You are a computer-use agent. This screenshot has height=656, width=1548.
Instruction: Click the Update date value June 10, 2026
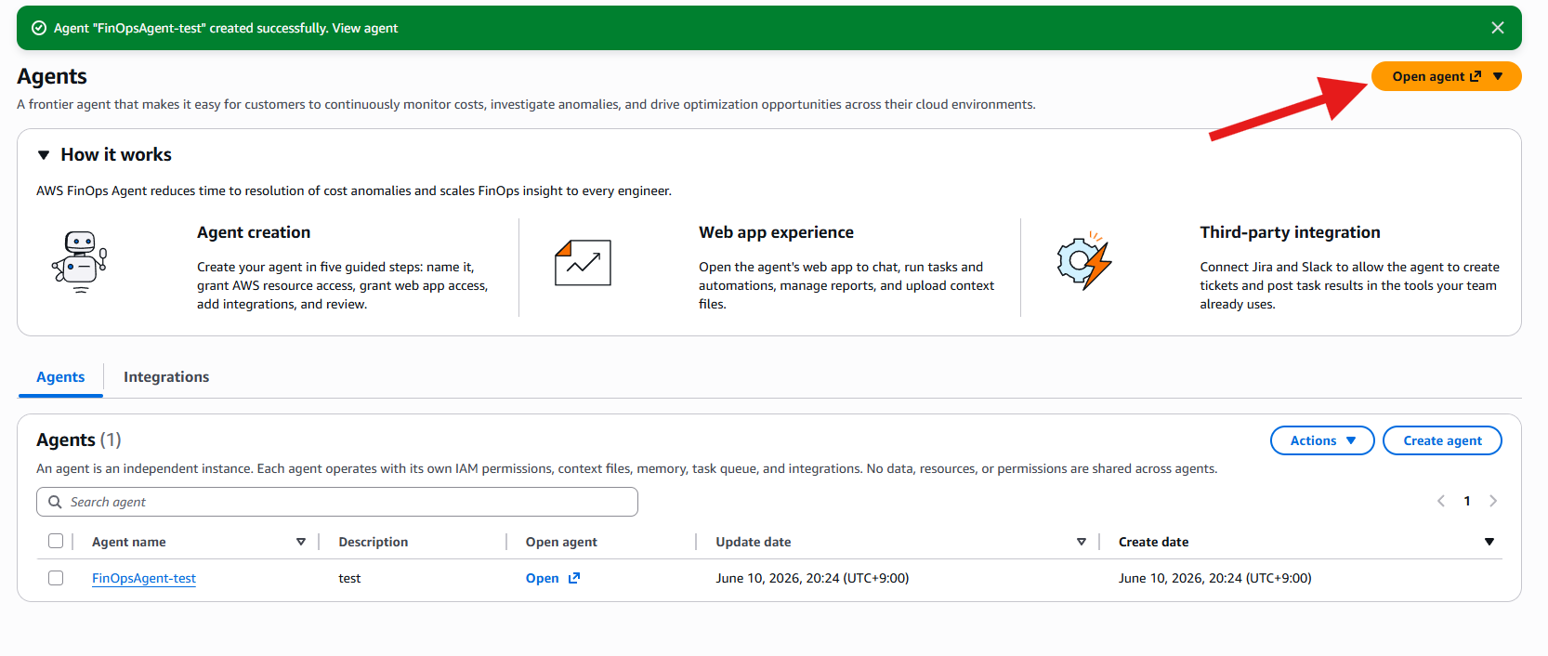point(812,578)
